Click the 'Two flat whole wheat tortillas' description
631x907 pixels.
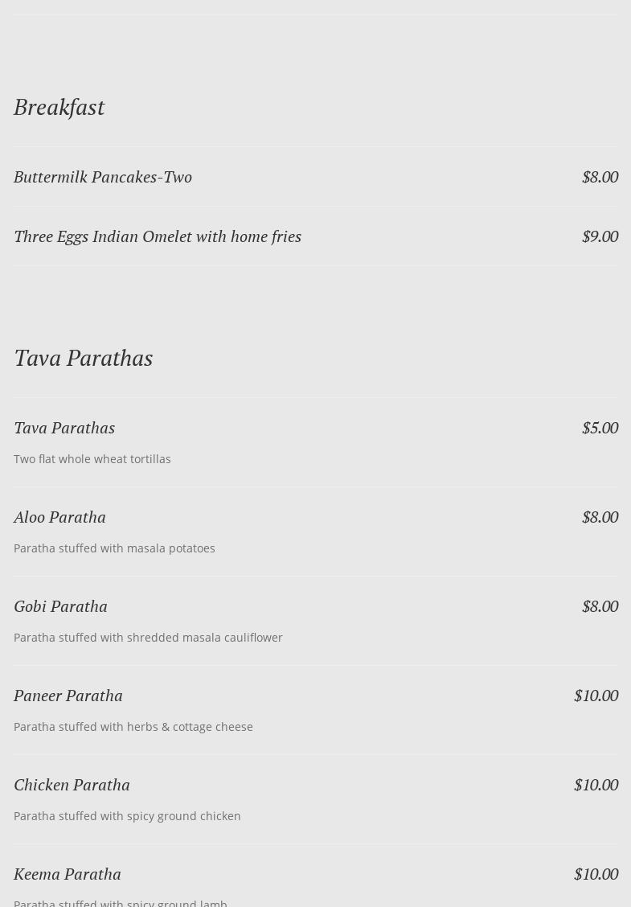[92, 459]
